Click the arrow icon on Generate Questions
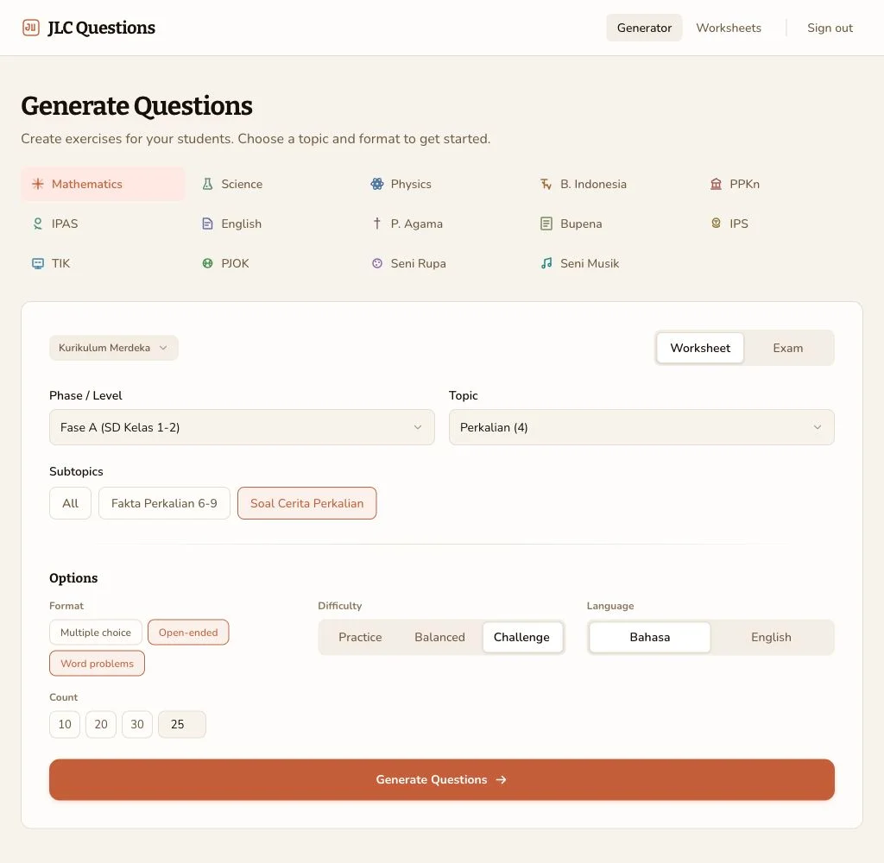 click(x=502, y=779)
